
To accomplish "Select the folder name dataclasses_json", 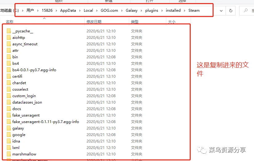I will [27, 102].
